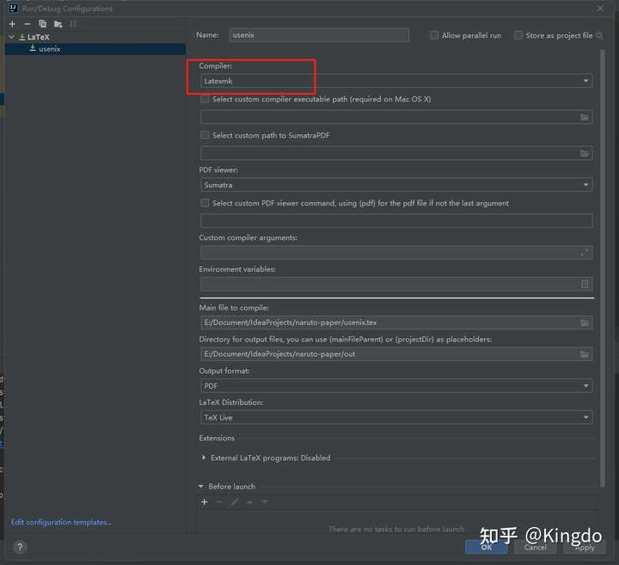This screenshot has height=565, width=619.
Task: Open the PDF viewer dropdown showing Sumatra
Action: click(396, 185)
